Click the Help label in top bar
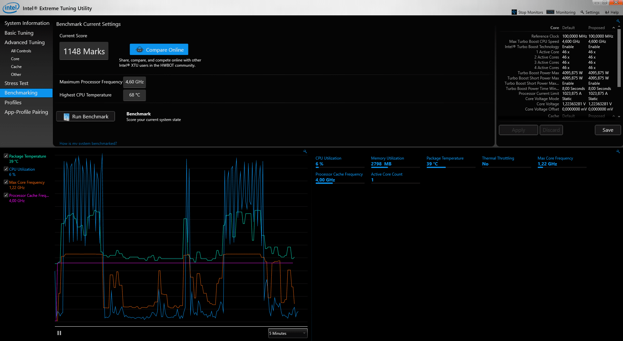 [x=615, y=12]
